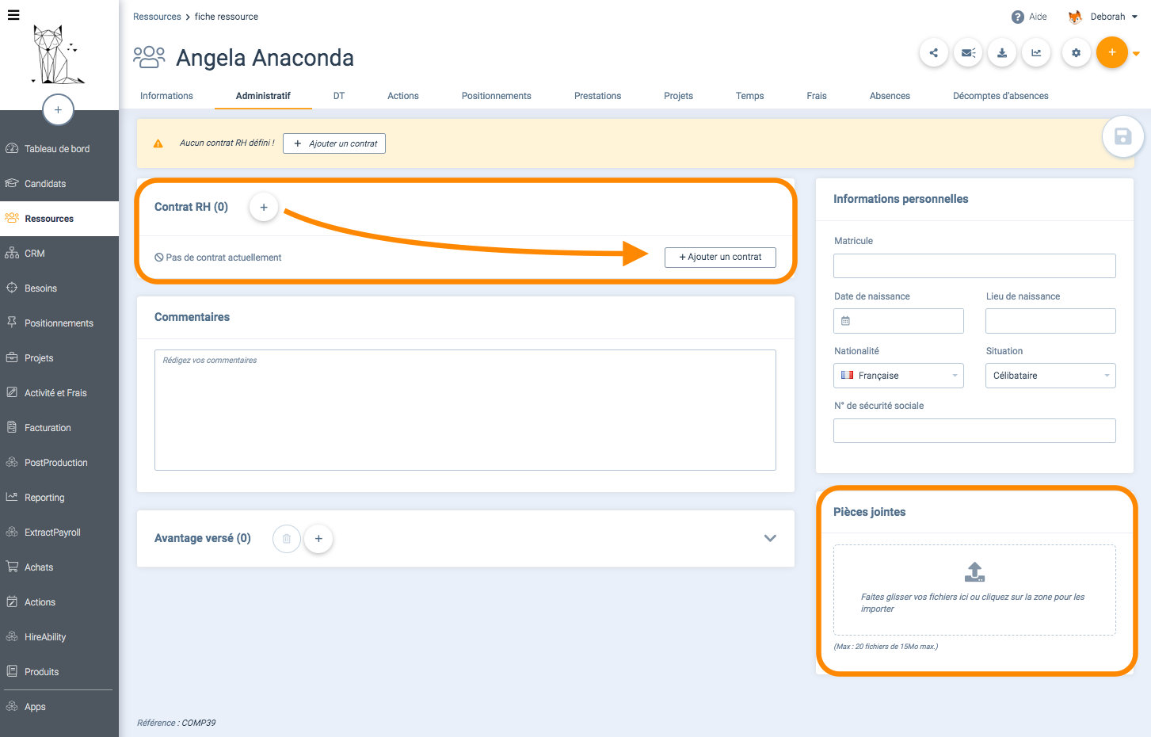
Task: Open Candidats in sidebar
Action: click(59, 184)
